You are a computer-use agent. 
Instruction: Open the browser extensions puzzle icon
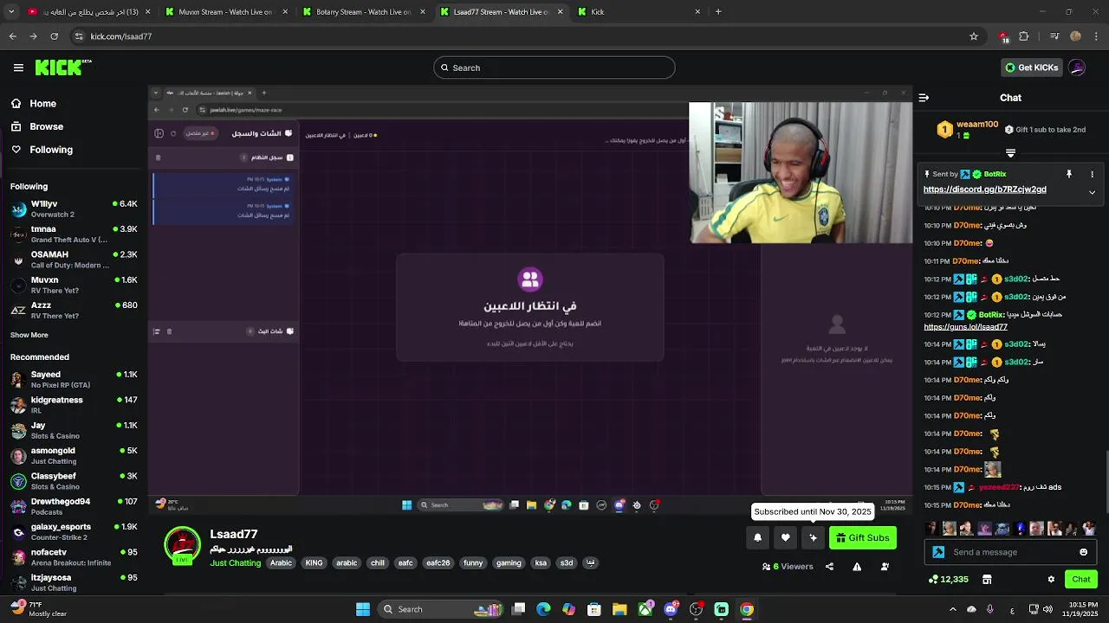click(1024, 36)
